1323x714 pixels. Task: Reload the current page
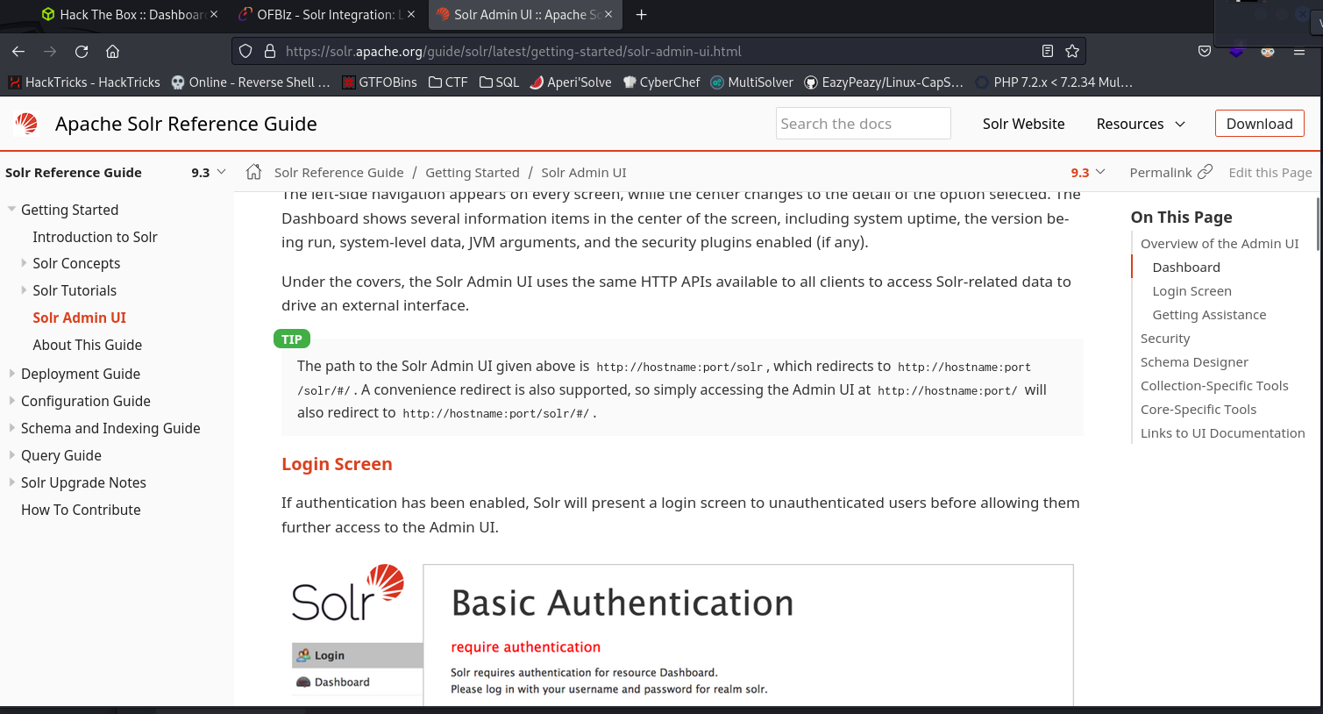(82, 52)
